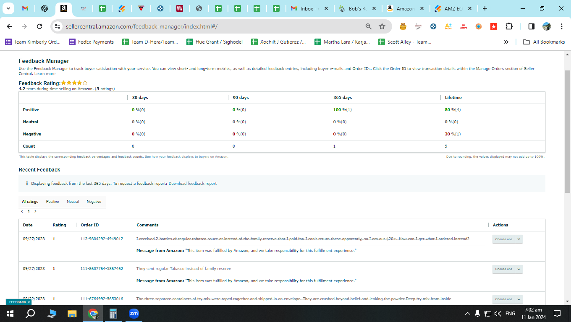The height and width of the screenshot is (322, 571).
Task: Go to the previous feedback page arrow
Action: click(x=22, y=211)
